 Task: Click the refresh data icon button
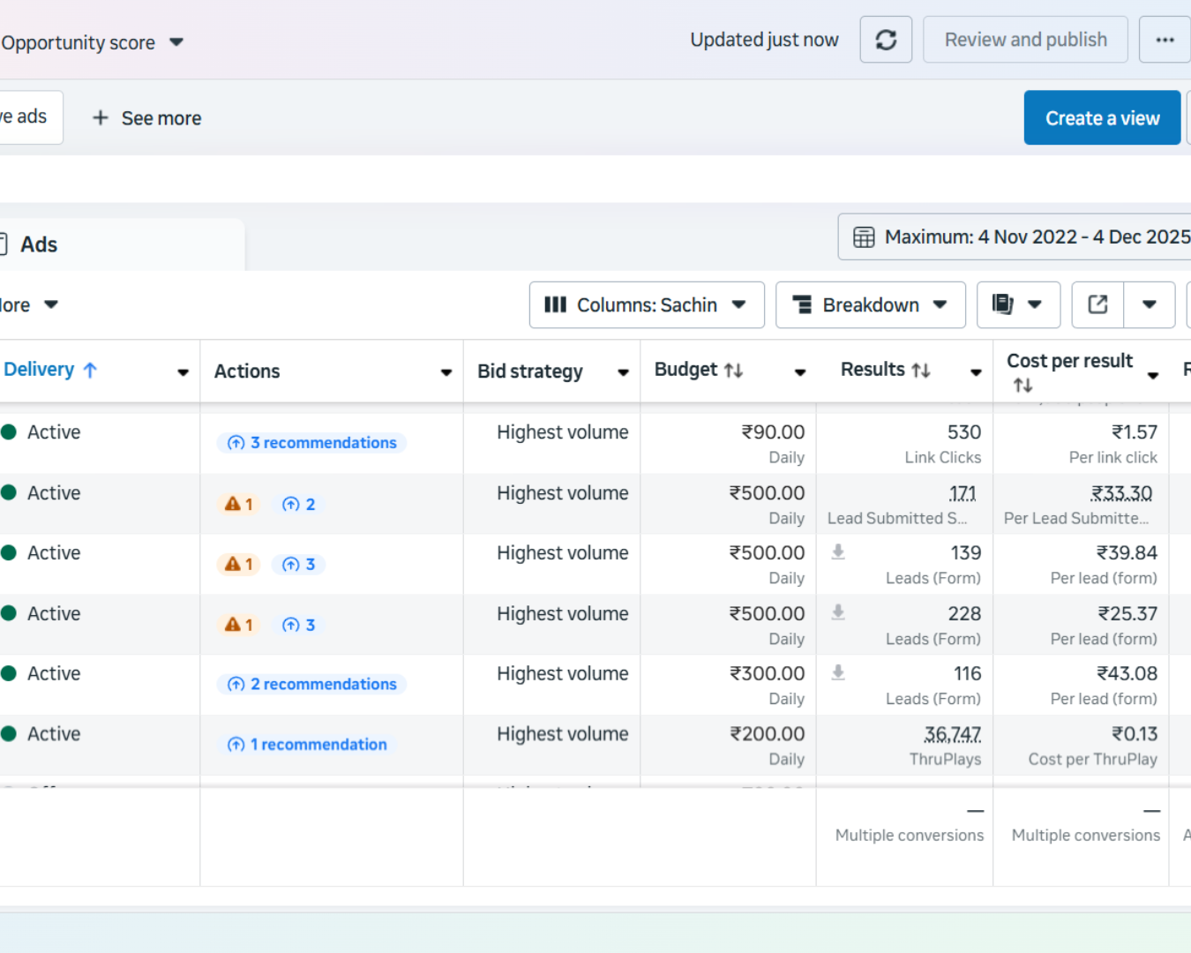pyautogui.click(x=886, y=40)
